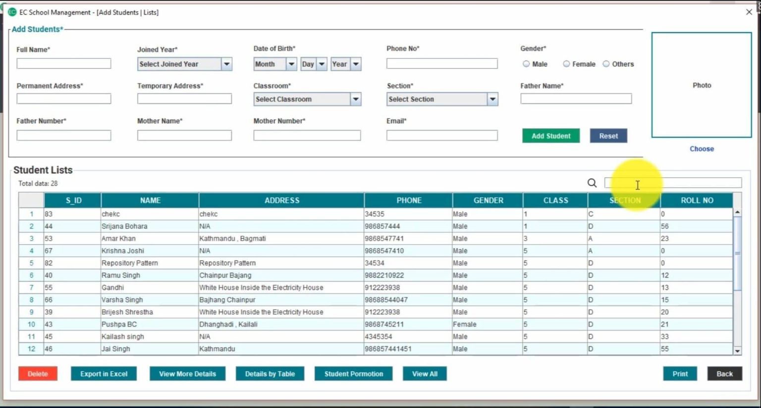The image size is (761, 408).
Task: Click Export in Excel button
Action: point(104,374)
